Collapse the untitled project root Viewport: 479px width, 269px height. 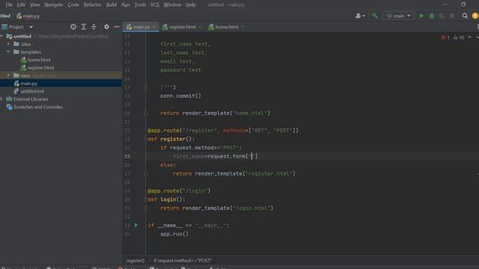point(1,36)
